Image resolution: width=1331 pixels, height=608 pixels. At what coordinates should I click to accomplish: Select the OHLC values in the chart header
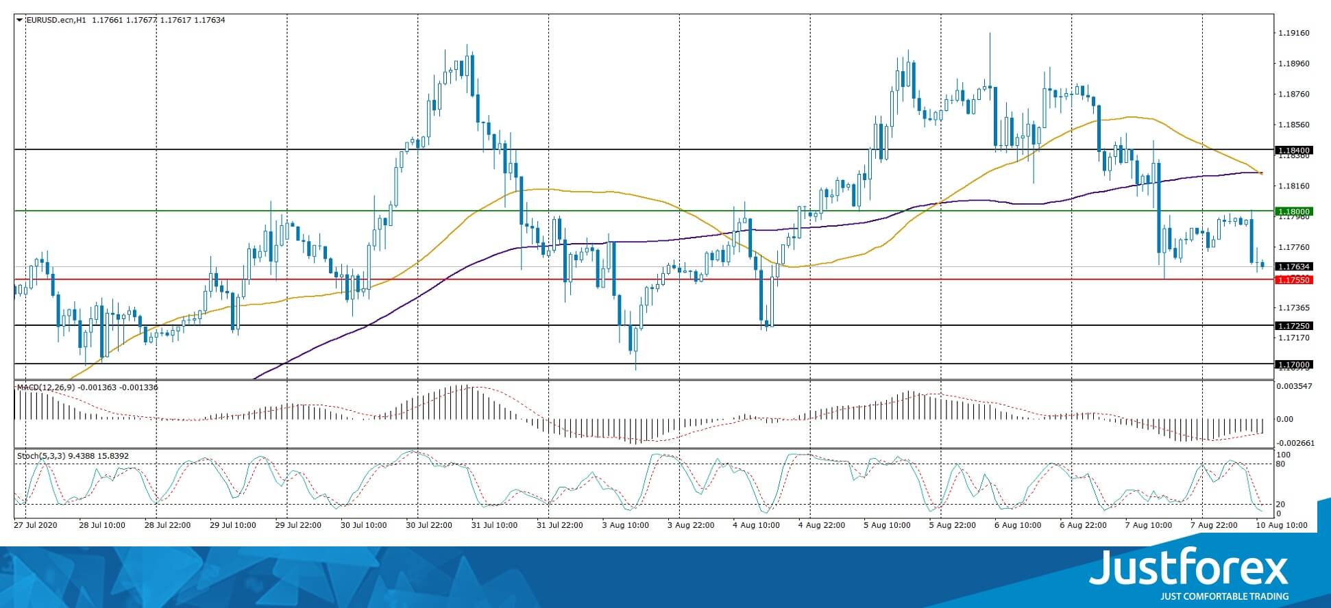coord(158,20)
